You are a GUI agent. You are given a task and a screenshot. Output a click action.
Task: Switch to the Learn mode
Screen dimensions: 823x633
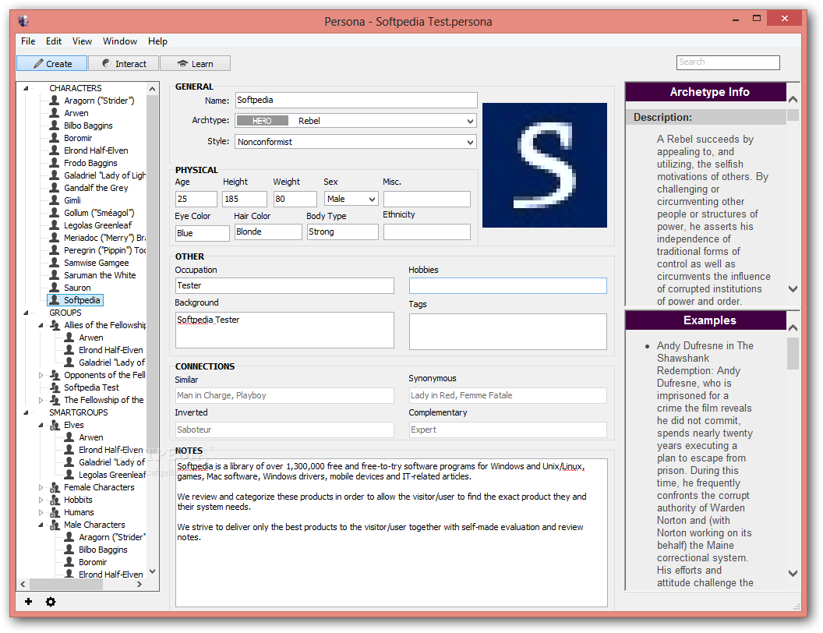pyautogui.click(x=196, y=63)
